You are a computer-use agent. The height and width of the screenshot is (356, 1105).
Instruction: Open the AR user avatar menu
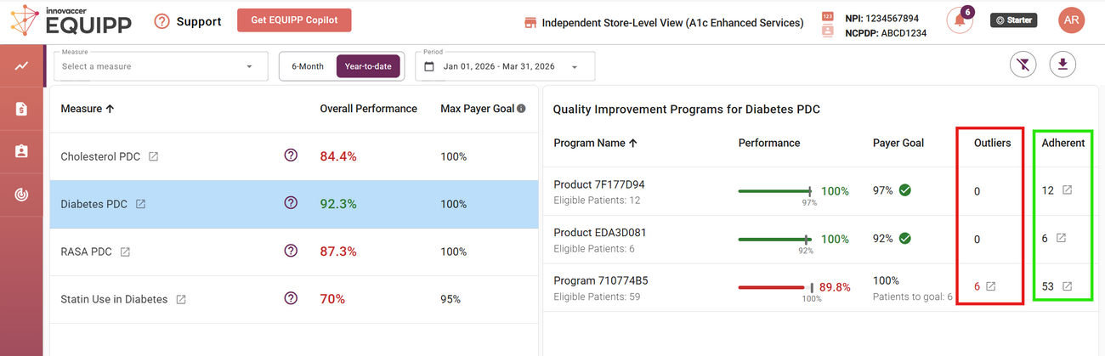pyautogui.click(x=1071, y=20)
